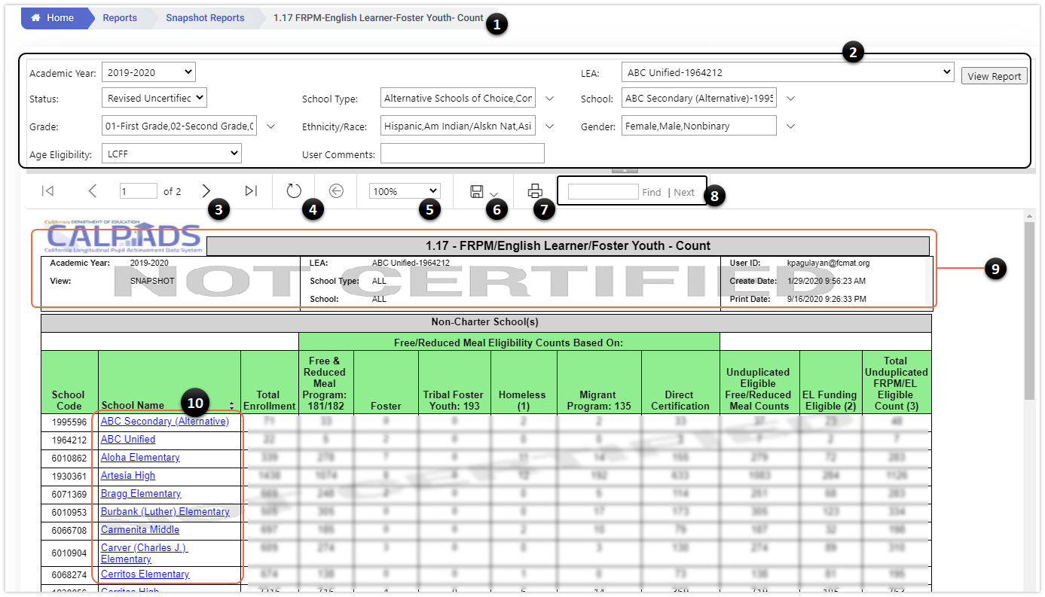Image resolution: width=1045 pixels, height=597 pixels.
Task: Open the Academic Year dropdown
Action: coord(148,73)
